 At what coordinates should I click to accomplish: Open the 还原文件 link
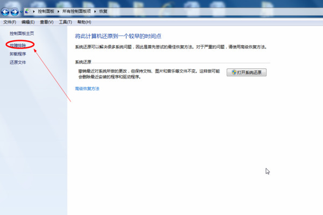(18, 62)
